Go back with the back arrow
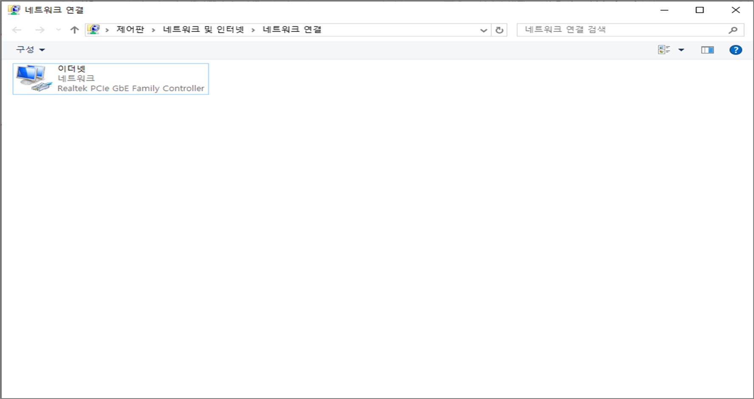 [17, 30]
